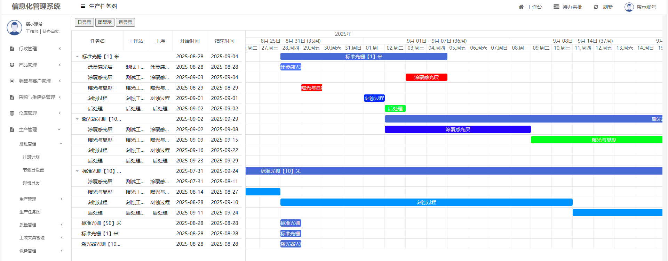Collapse the 标准光栅【10】 task group

pyautogui.click(x=77, y=171)
